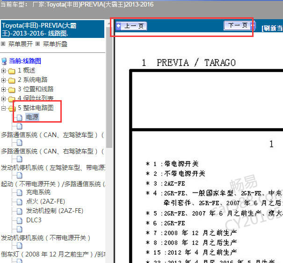Open the 发动机控制 (2AZ-FE) page
The height and width of the screenshot is (263, 283).
tap(55, 211)
